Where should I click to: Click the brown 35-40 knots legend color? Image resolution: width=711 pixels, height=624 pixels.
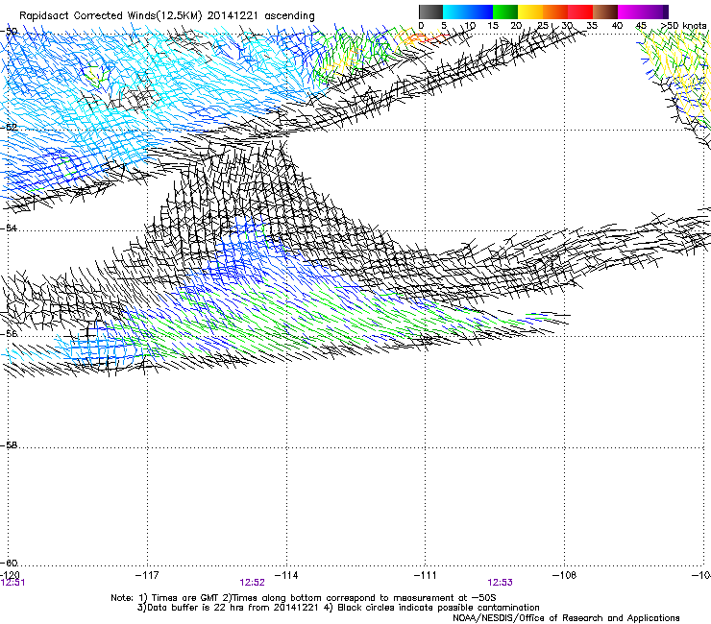click(x=605, y=12)
